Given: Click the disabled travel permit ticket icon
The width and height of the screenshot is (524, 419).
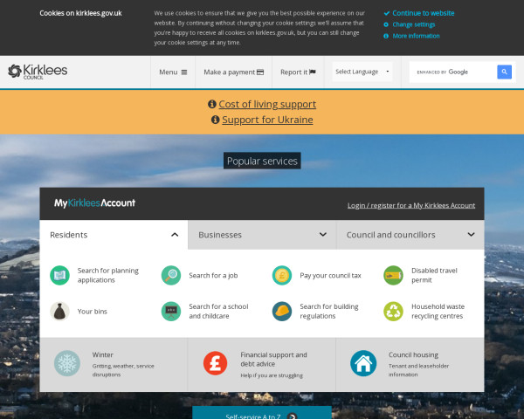Looking at the screenshot, I should (x=393, y=275).
